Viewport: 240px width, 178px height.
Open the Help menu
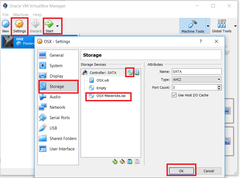[37, 15]
